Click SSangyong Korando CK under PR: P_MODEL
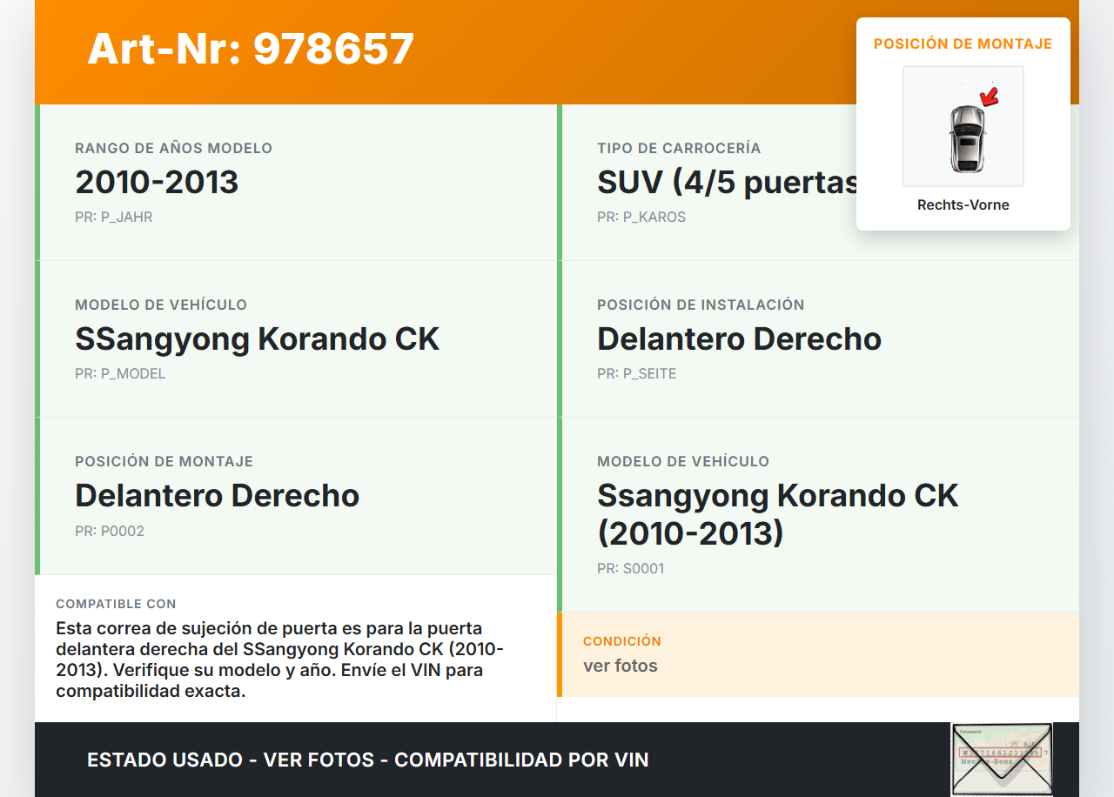Screen dimensions: 1114x797 tap(257, 339)
